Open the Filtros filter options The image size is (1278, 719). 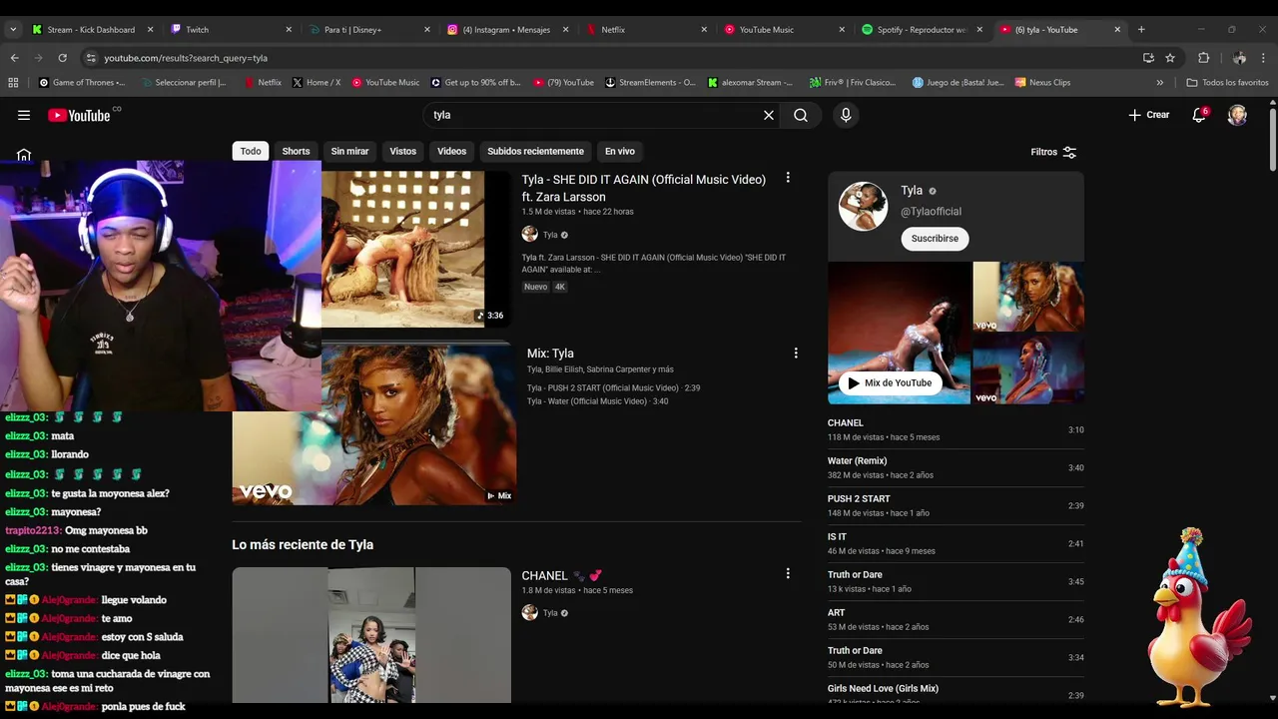coord(1053,152)
